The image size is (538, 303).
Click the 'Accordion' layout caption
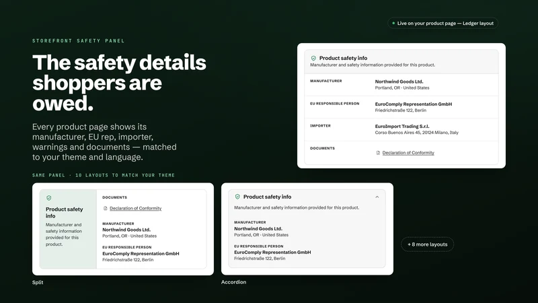pyautogui.click(x=233, y=282)
